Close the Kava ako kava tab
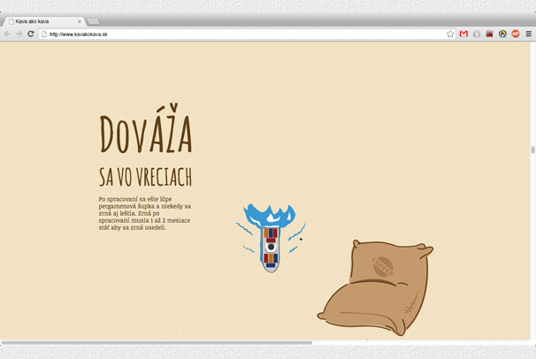The image size is (536, 359). coord(80,21)
